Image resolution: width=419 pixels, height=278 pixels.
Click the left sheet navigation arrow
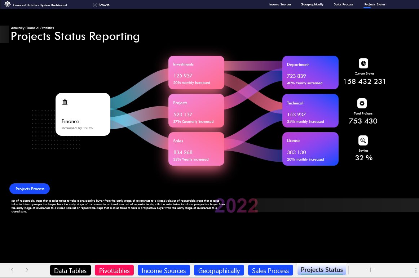click(12, 270)
